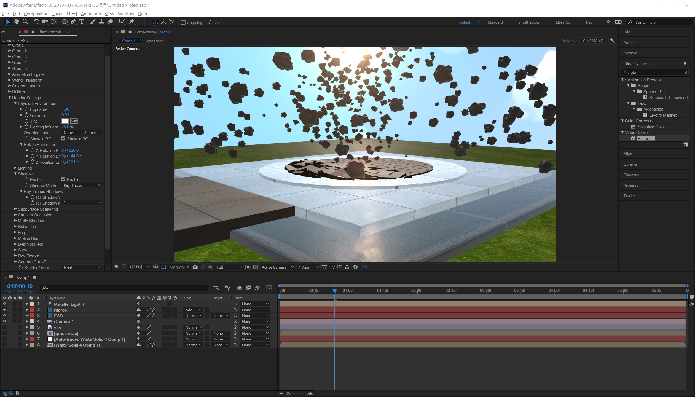Open the Animation menu
This screenshot has height=397, width=695.
coord(91,14)
